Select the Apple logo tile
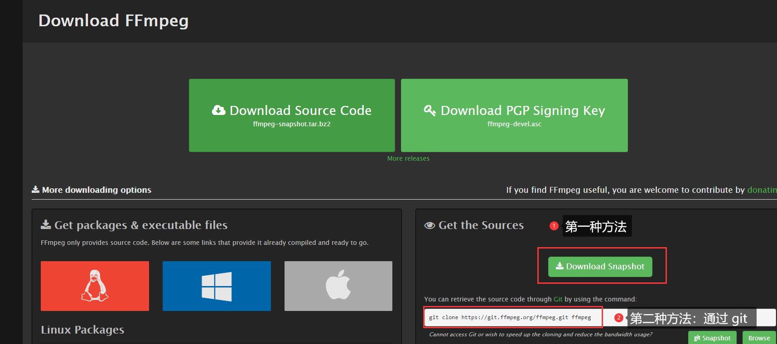Screen dimensions: 777x344 click(338, 286)
